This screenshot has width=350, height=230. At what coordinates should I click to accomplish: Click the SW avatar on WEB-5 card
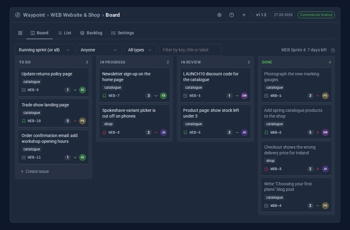click(x=244, y=96)
